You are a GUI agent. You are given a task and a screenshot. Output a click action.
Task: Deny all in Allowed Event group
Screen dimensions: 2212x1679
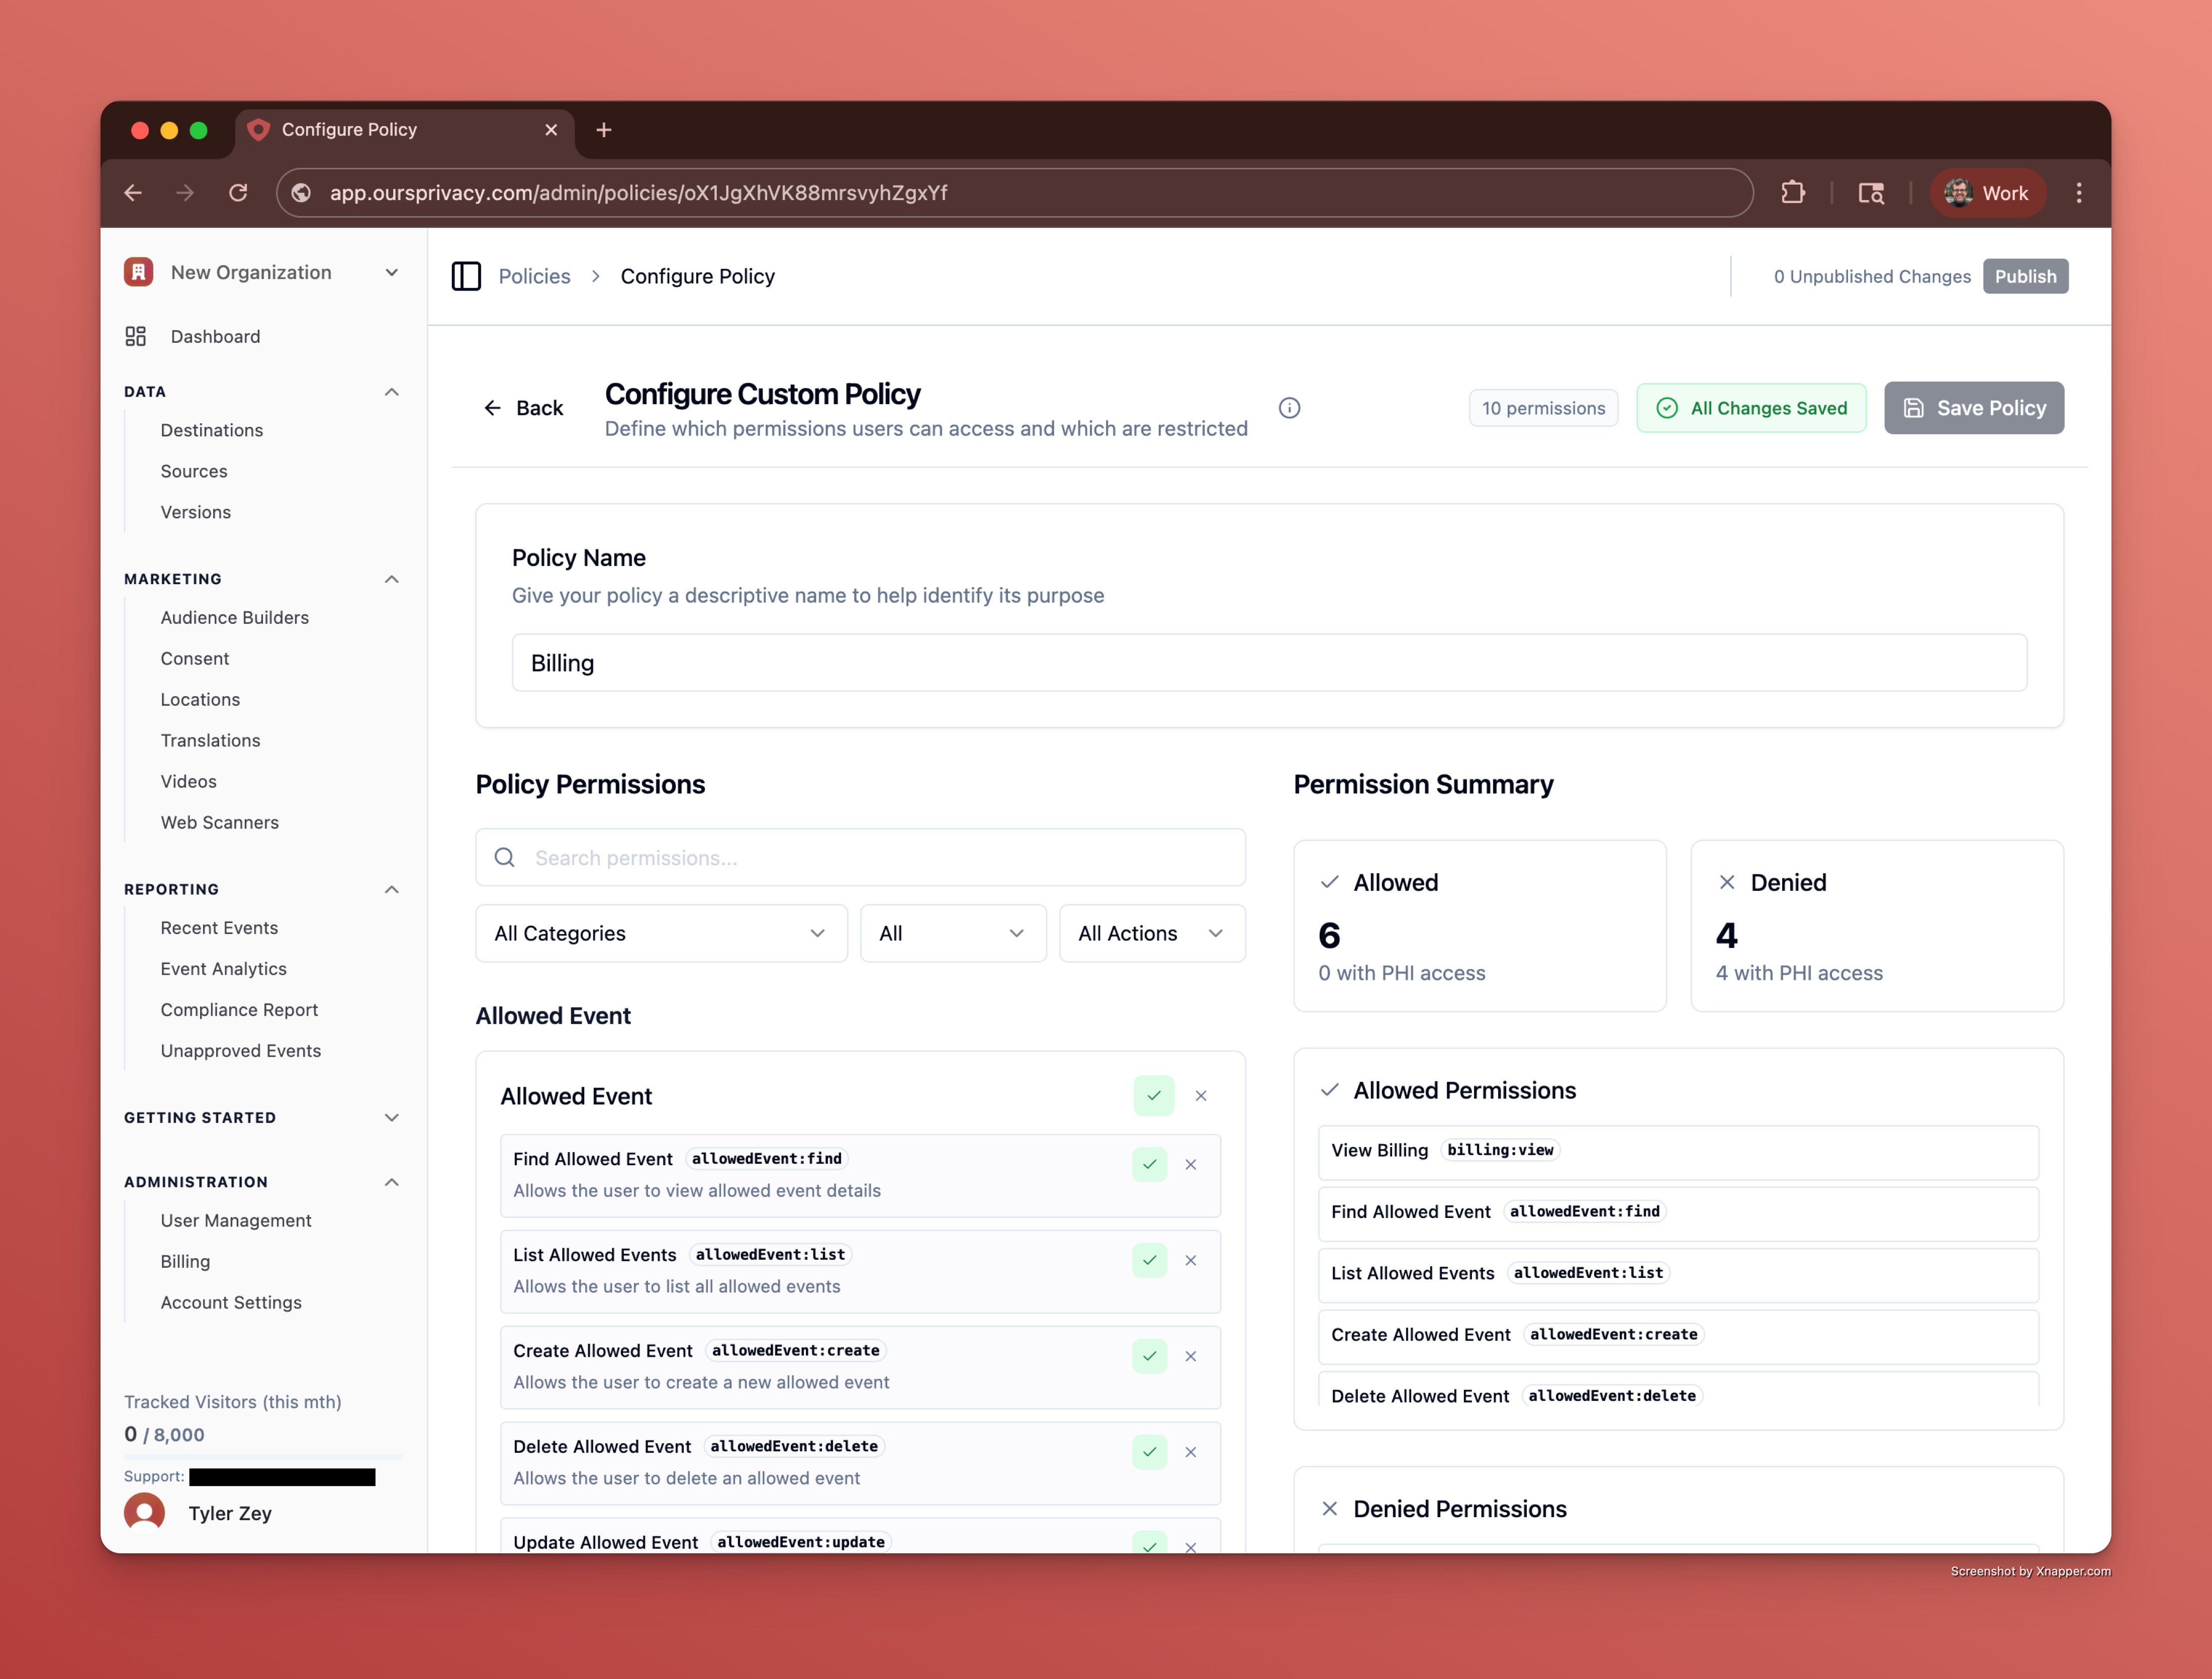pyautogui.click(x=1201, y=1096)
